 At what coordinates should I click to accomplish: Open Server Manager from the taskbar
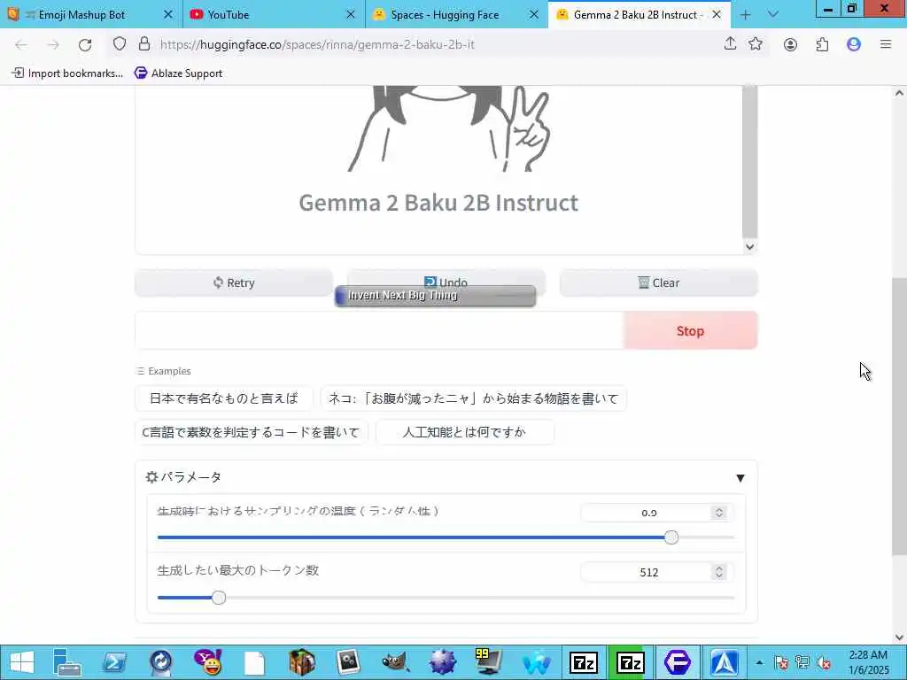(66, 662)
